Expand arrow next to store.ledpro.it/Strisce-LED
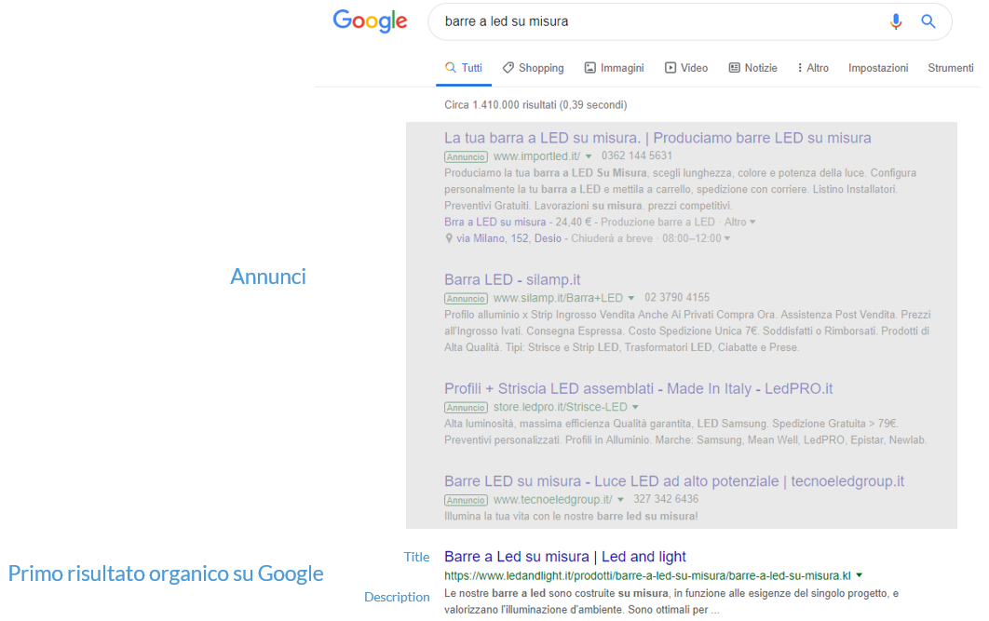 click(x=635, y=407)
